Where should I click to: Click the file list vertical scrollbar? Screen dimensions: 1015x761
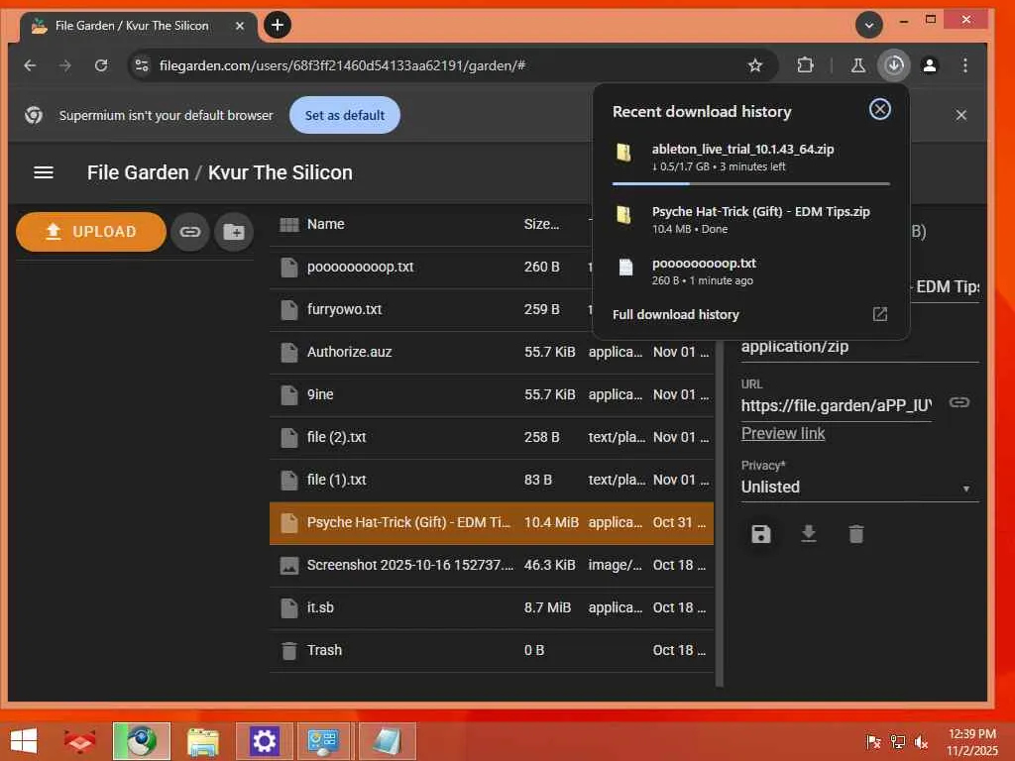719,511
